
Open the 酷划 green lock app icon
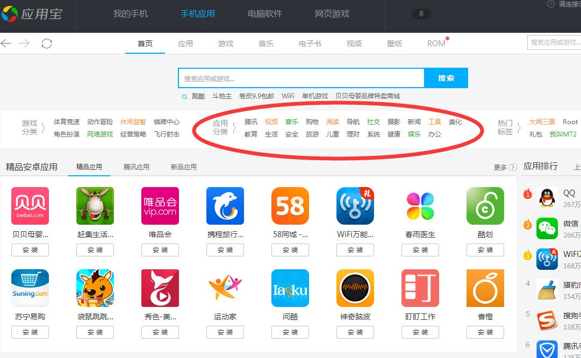tap(485, 206)
